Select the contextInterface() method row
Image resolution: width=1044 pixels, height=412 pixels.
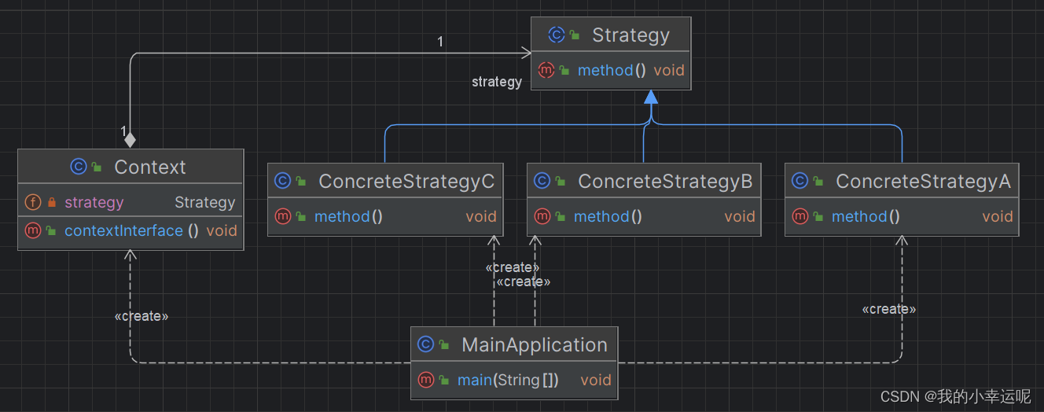(130, 231)
